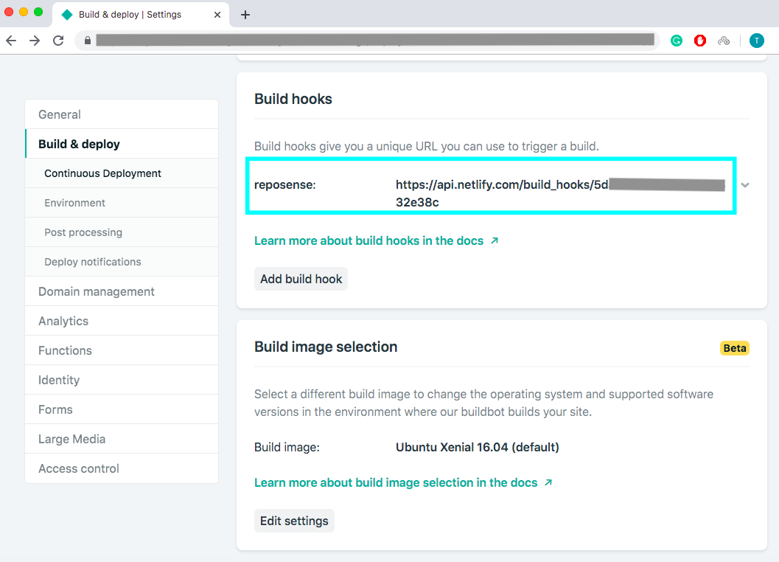Reload the page with refresh icon
The width and height of the screenshot is (779, 562).
(x=58, y=41)
